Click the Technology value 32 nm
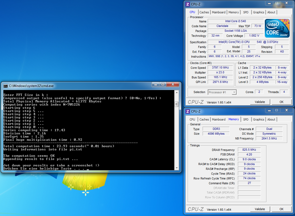The image size is (295, 216). (215, 35)
